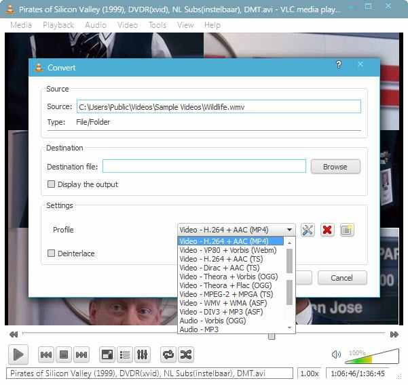Image resolution: width=408 pixels, height=385 pixels.
Task: Open the playlist view
Action: (125, 354)
